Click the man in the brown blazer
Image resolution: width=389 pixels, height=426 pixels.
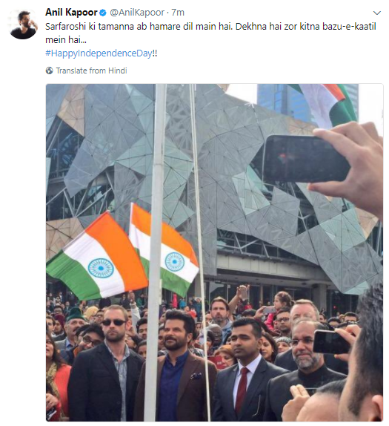click(x=176, y=367)
